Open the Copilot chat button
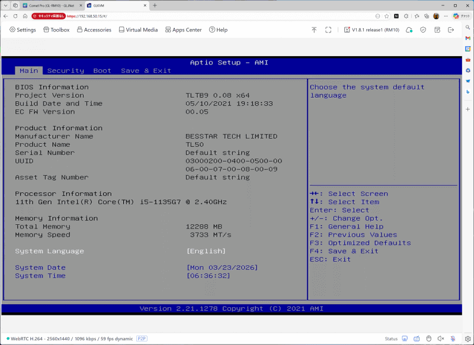This screenshot has width=474, height=345. (462, 16)
